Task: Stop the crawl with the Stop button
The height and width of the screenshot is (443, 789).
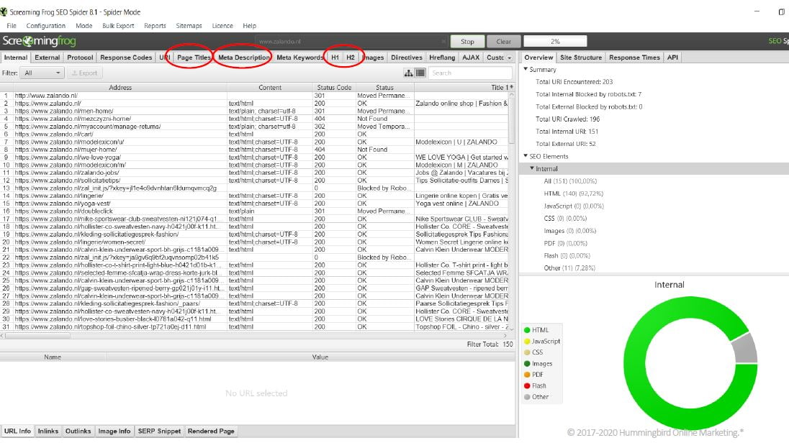Action: pyautogui.click(x=467, y=41)
